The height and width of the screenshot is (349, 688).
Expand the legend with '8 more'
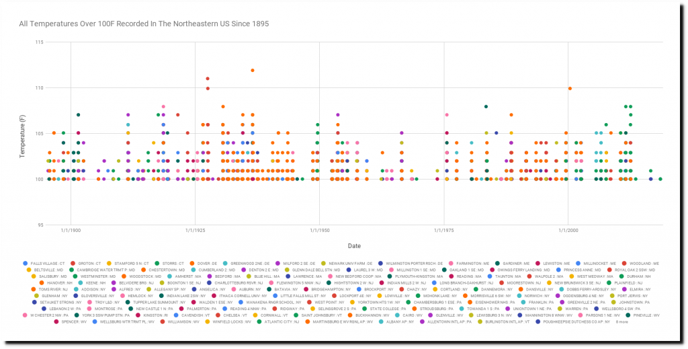click(x=623, y=321)
